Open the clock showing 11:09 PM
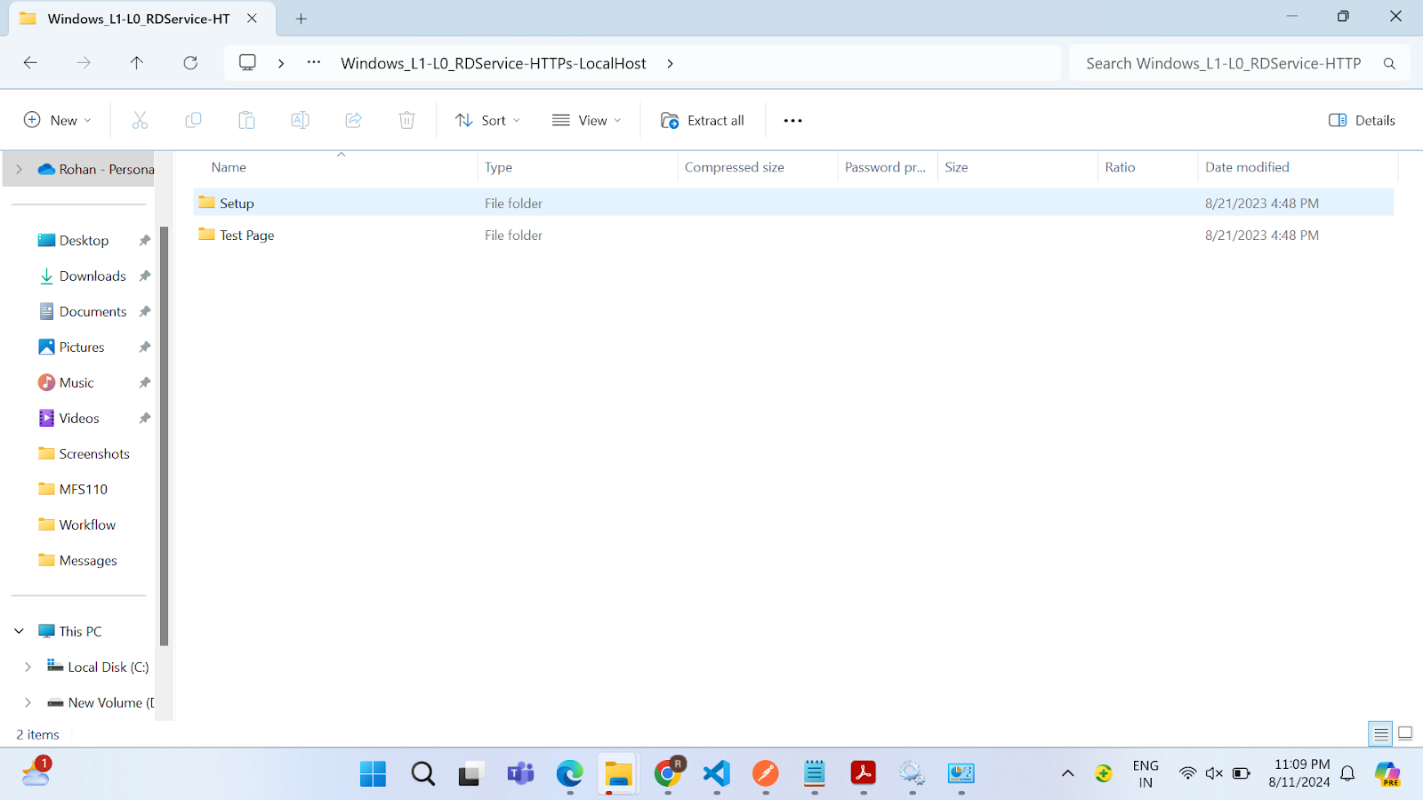This screenshot has width=1423, height=800. coord(1299,773)
